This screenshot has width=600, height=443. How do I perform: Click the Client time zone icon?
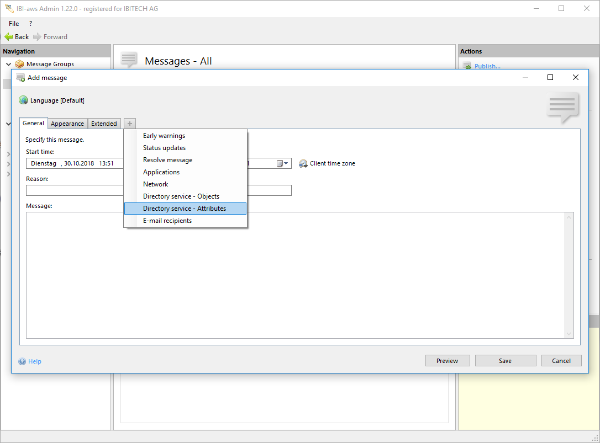tap(303, 164)
